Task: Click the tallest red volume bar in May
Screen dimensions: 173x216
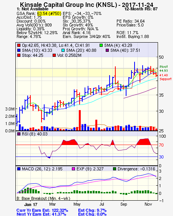Action: pos(80,120)
